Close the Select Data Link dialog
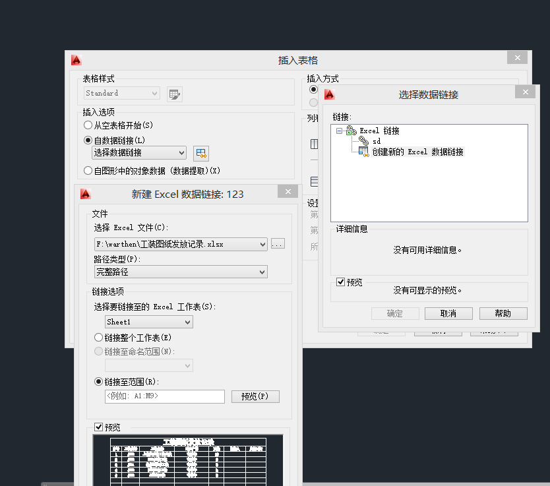Screen dimensions: 550x486 (525, 92)
